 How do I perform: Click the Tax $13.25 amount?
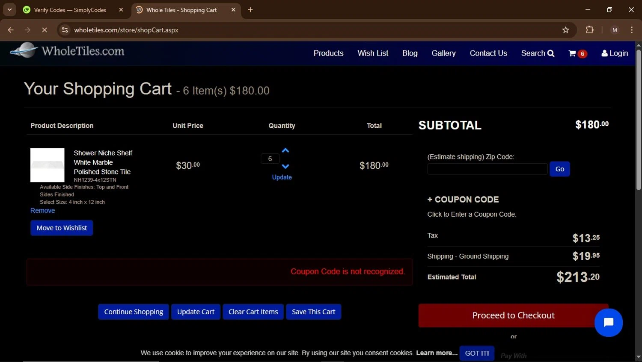click(586, 238)
